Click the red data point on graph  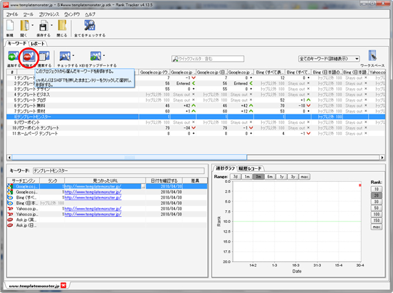(x=360, y=185)
